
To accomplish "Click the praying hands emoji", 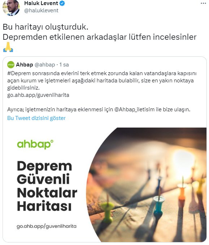I will 8,47.
